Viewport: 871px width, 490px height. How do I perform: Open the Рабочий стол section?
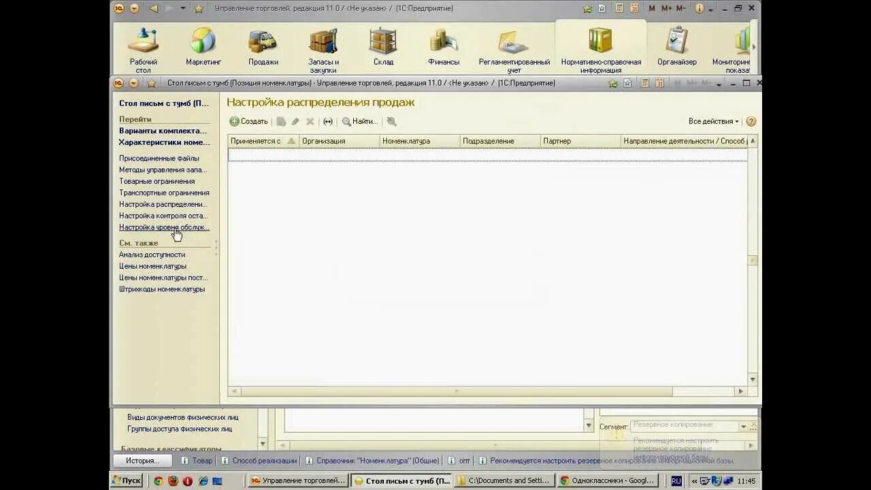[x=144, y=50]
